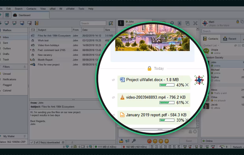Click the megaphone icon in chat toolbar
The height and width of the screenshot is (155, 244).
pyautogui.click(x=128, y=141)
